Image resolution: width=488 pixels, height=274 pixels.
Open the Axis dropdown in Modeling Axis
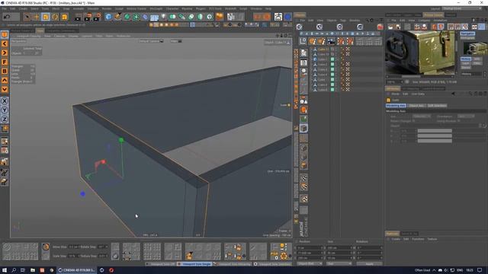(x=422, y=116)
